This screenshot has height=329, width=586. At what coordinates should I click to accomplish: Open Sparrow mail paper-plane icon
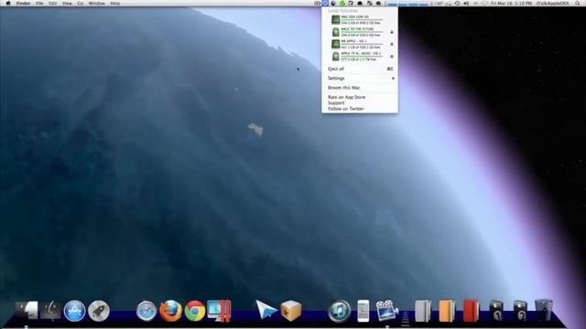coord(266,310)
